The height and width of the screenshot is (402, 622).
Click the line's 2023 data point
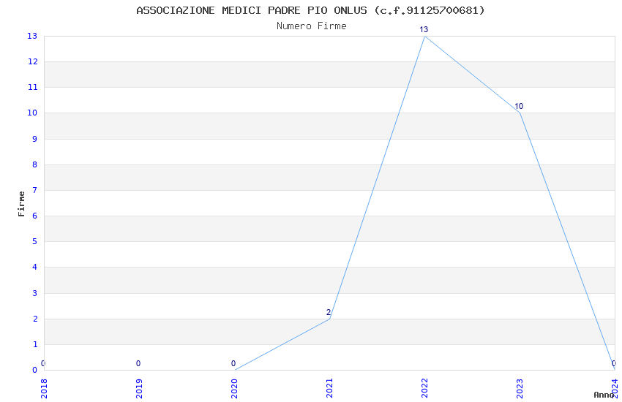click(520, 113)
